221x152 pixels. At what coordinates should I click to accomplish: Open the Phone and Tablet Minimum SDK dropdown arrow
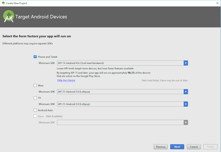point(186,63)
